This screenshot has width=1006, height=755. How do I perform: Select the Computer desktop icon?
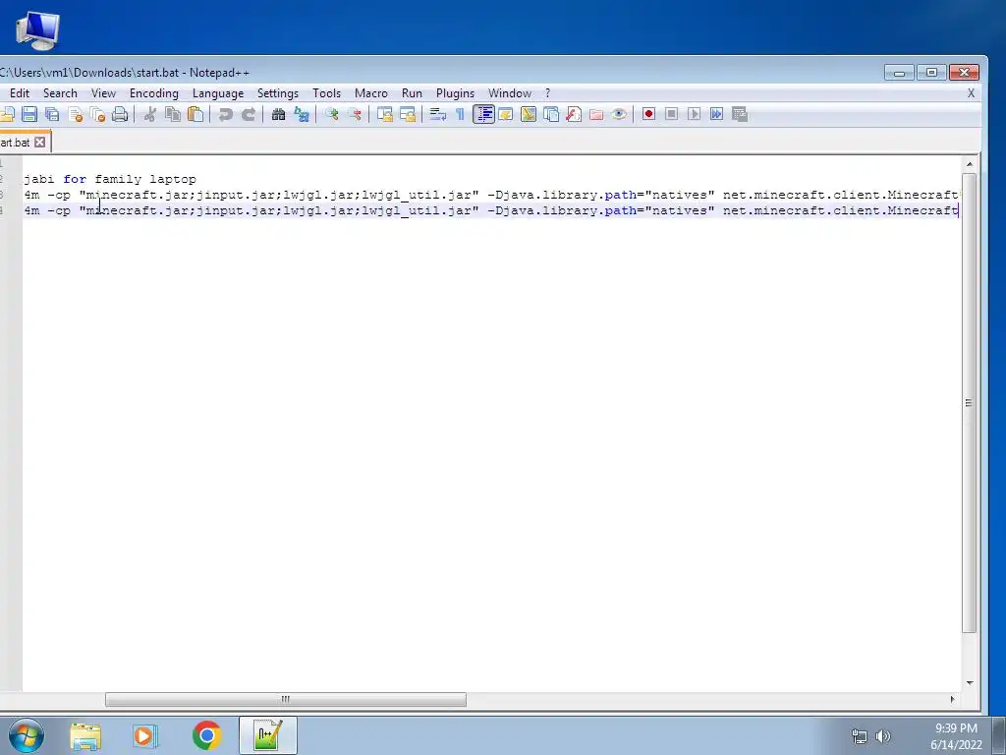[36, 30]
